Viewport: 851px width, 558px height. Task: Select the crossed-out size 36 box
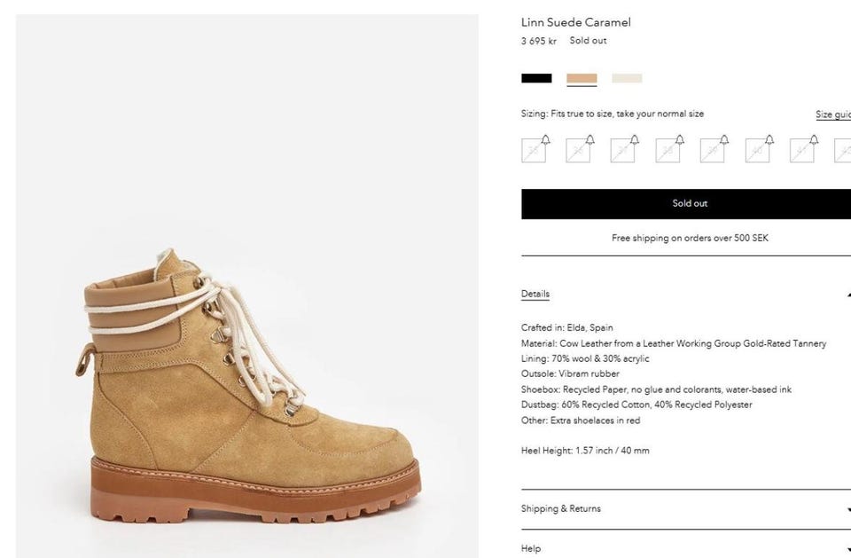click(x=577, y=152)
